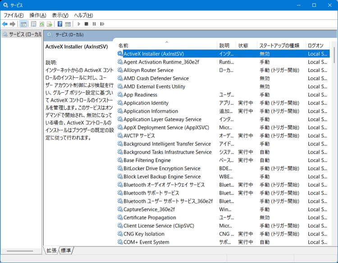The image size is (338, 263).
Task: Select Client License Service (ClipSVC)
Action: [x=224, y=226]
